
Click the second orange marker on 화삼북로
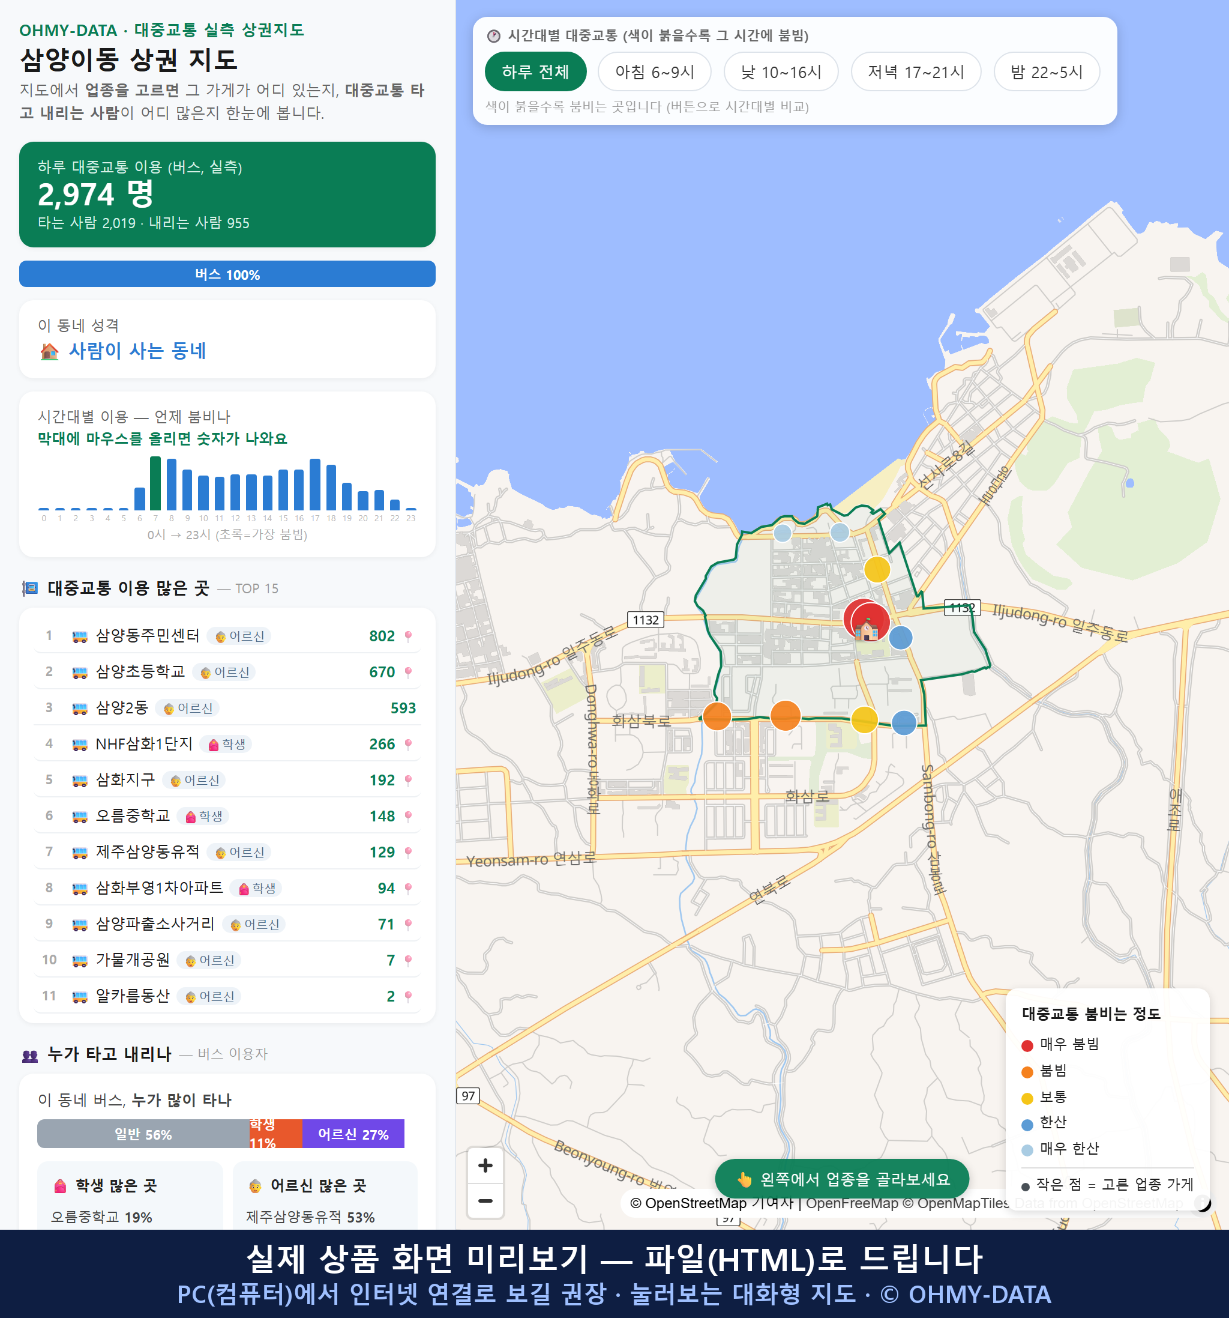786,715
